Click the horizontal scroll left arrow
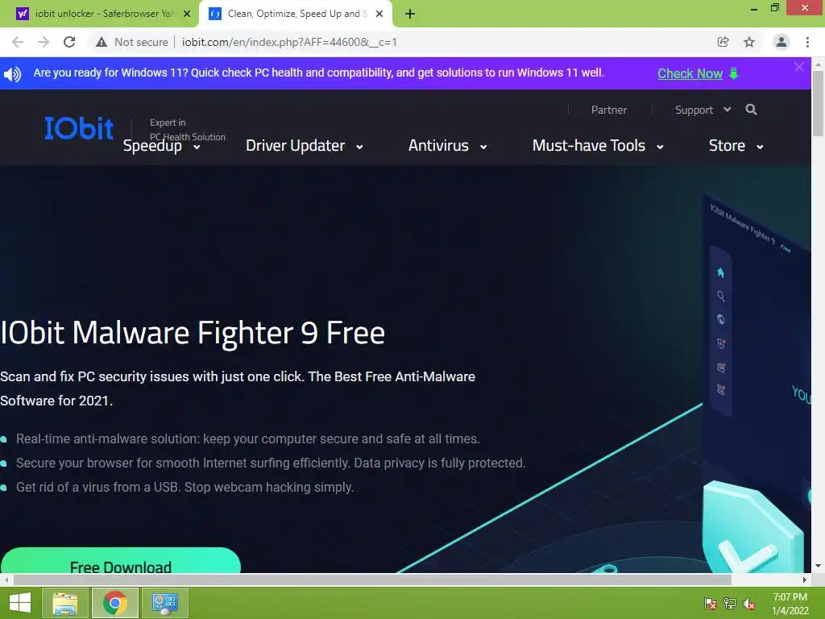The image size is (825, 619). click(x=6, y=580)
